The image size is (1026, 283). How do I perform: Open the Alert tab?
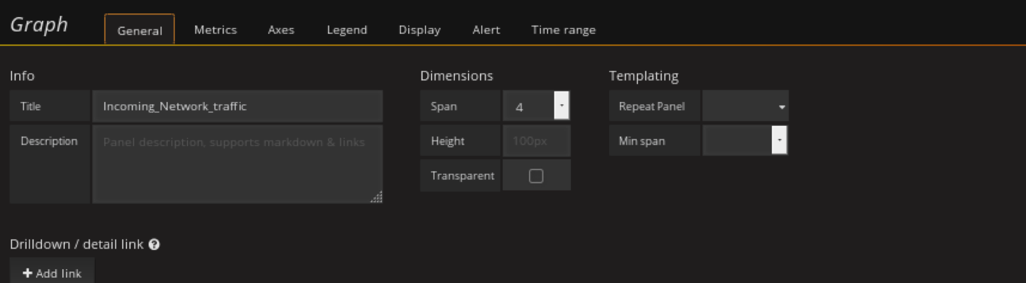coord(486,30)
